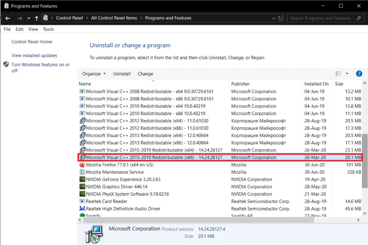The height and width of the screenshot is (246, 368).
Task: Open Turn Windows features on or off
Action: click(x=40, y=67)
